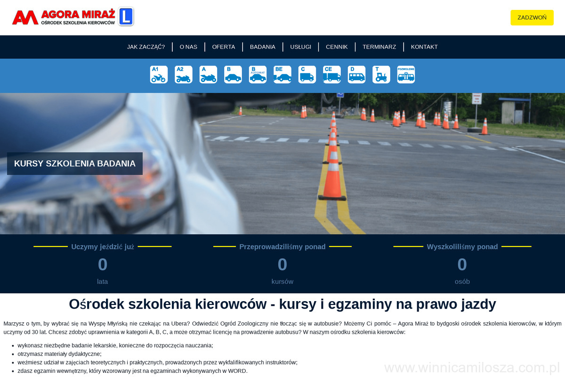This screenshot has width=565, height=377.
Task: Go to the KONTAKT menu item
Action: pos(424,47)
